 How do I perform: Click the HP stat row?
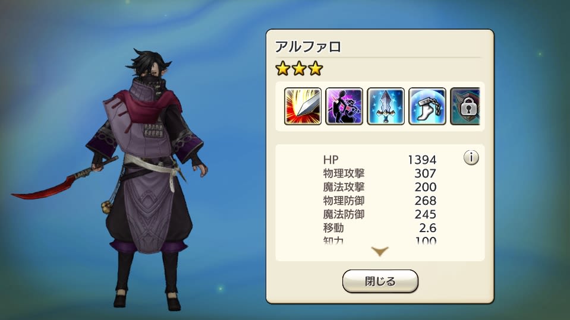380,160
